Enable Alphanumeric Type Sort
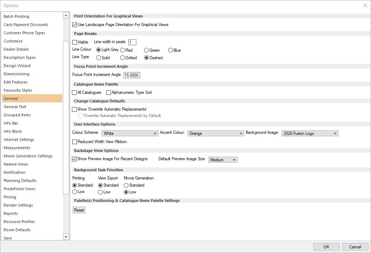 pyautogui.click(x=108, y=92)
